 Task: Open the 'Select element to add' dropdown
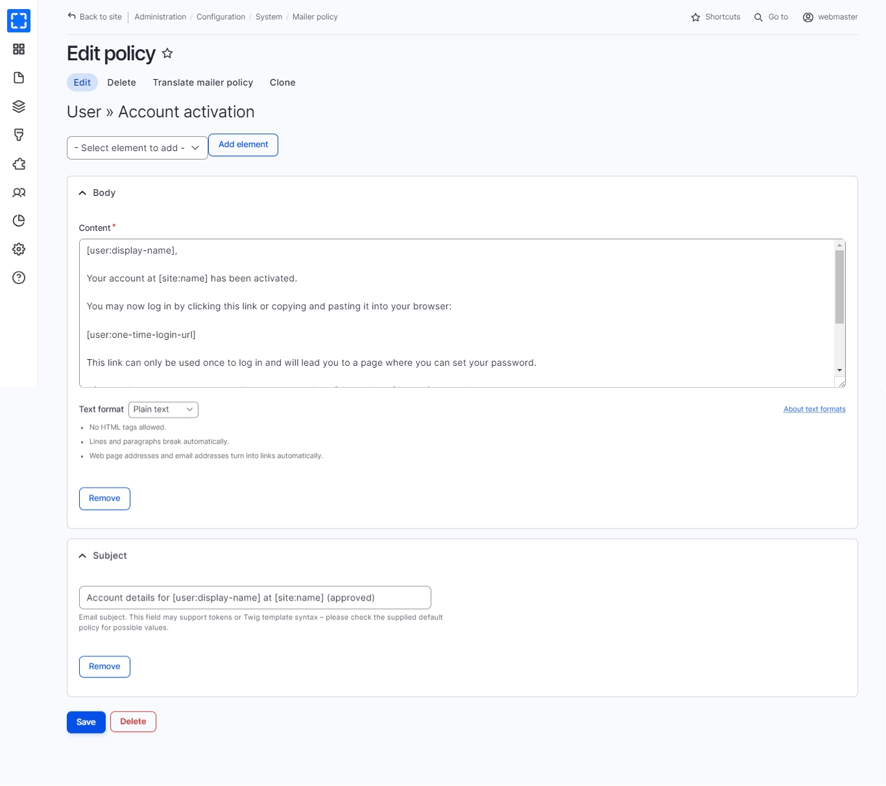(x=137, y=148)
